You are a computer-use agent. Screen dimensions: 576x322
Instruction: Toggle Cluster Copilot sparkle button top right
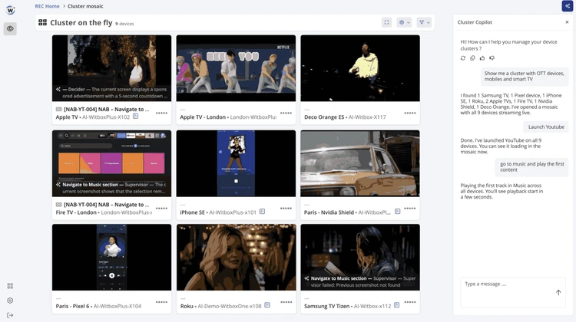pos(568,6)
